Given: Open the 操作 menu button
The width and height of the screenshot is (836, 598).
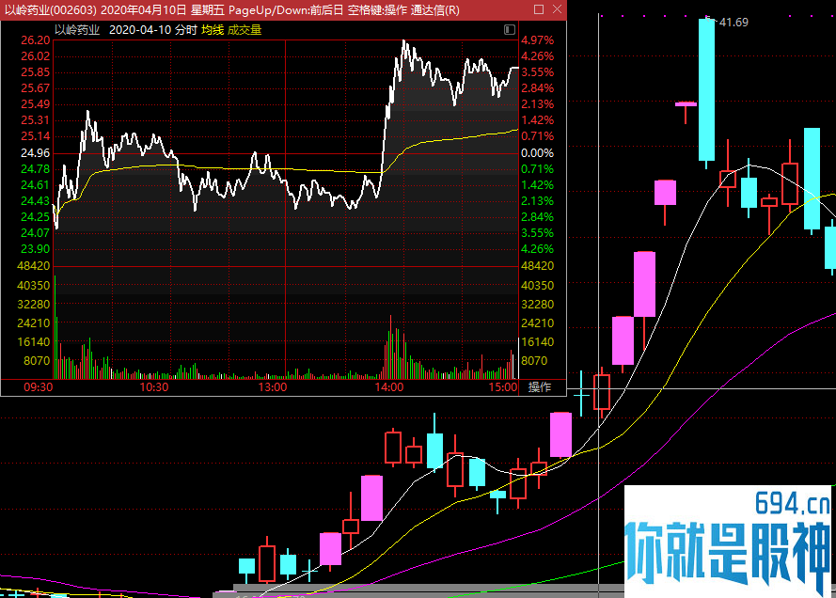Looking at the screenshot, I should click(x=540, y=387).
